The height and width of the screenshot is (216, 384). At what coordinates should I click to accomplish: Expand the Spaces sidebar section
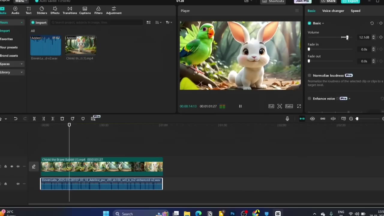[21, 64]
